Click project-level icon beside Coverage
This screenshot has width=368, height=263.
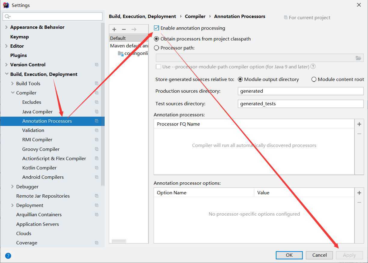(x=97, y=243)
